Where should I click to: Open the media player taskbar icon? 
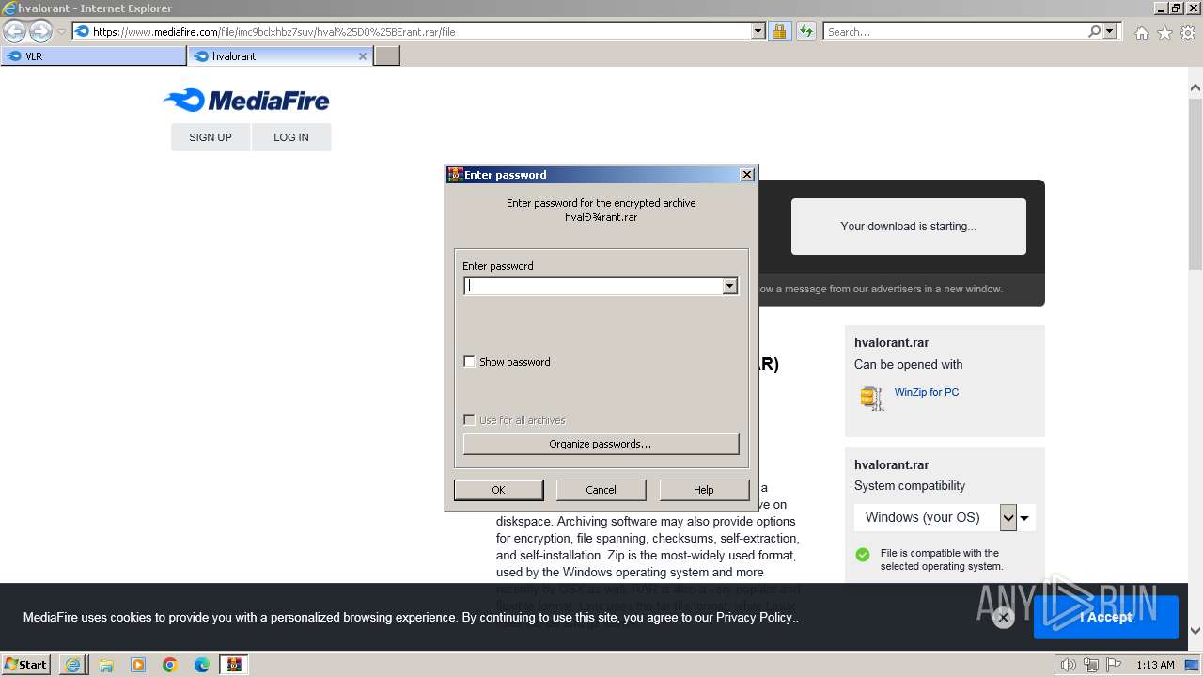tap(138, 665)
